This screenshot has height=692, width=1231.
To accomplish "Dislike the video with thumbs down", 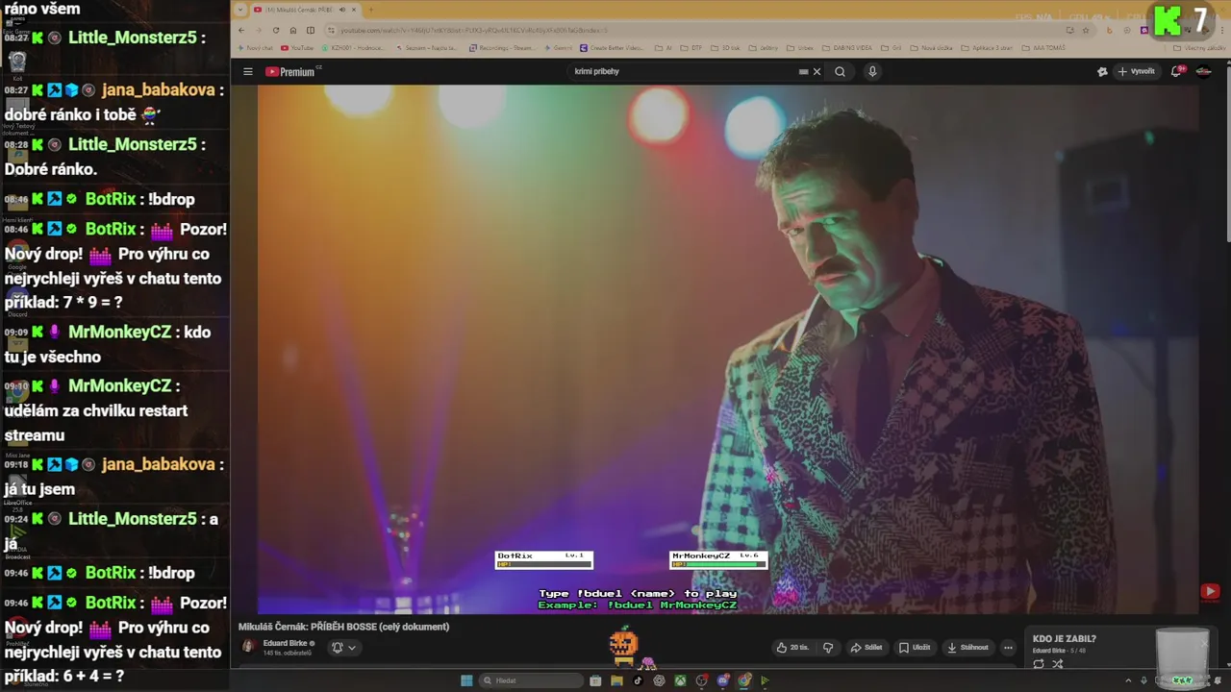I will (x=828, y=647).
